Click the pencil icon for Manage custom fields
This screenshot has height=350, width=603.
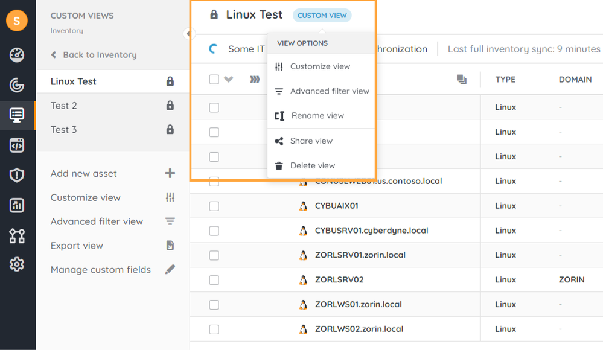(170, 270)
